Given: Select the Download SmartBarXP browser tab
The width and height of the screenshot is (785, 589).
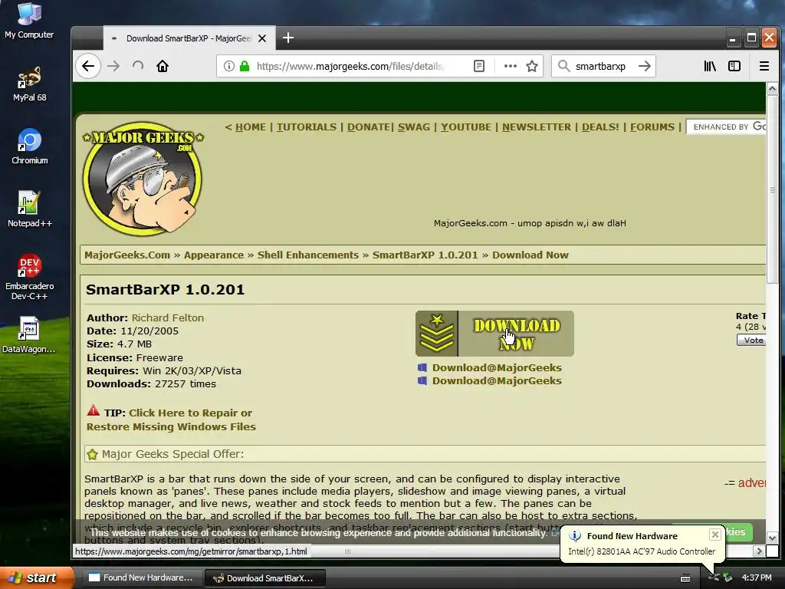Looking at the screenshot, I should [189, 38].
